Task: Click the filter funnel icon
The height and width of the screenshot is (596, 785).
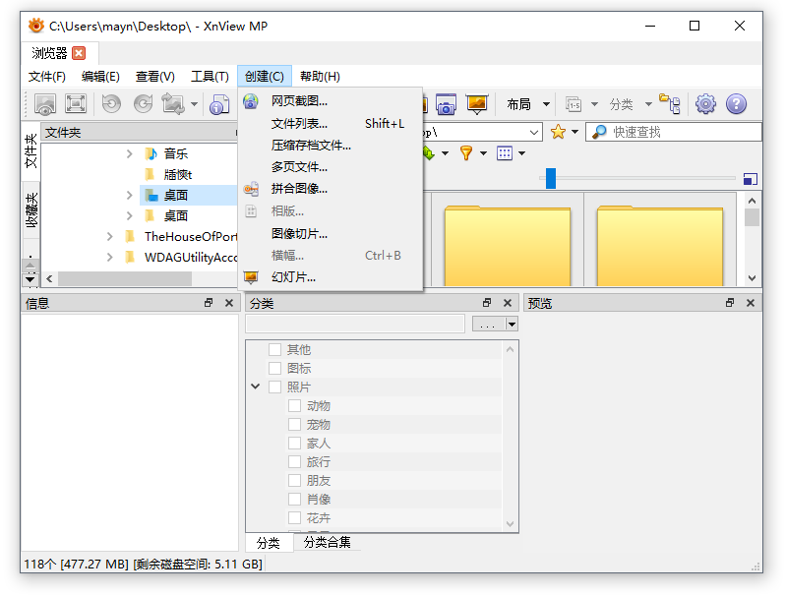Action: click(466, 153)
